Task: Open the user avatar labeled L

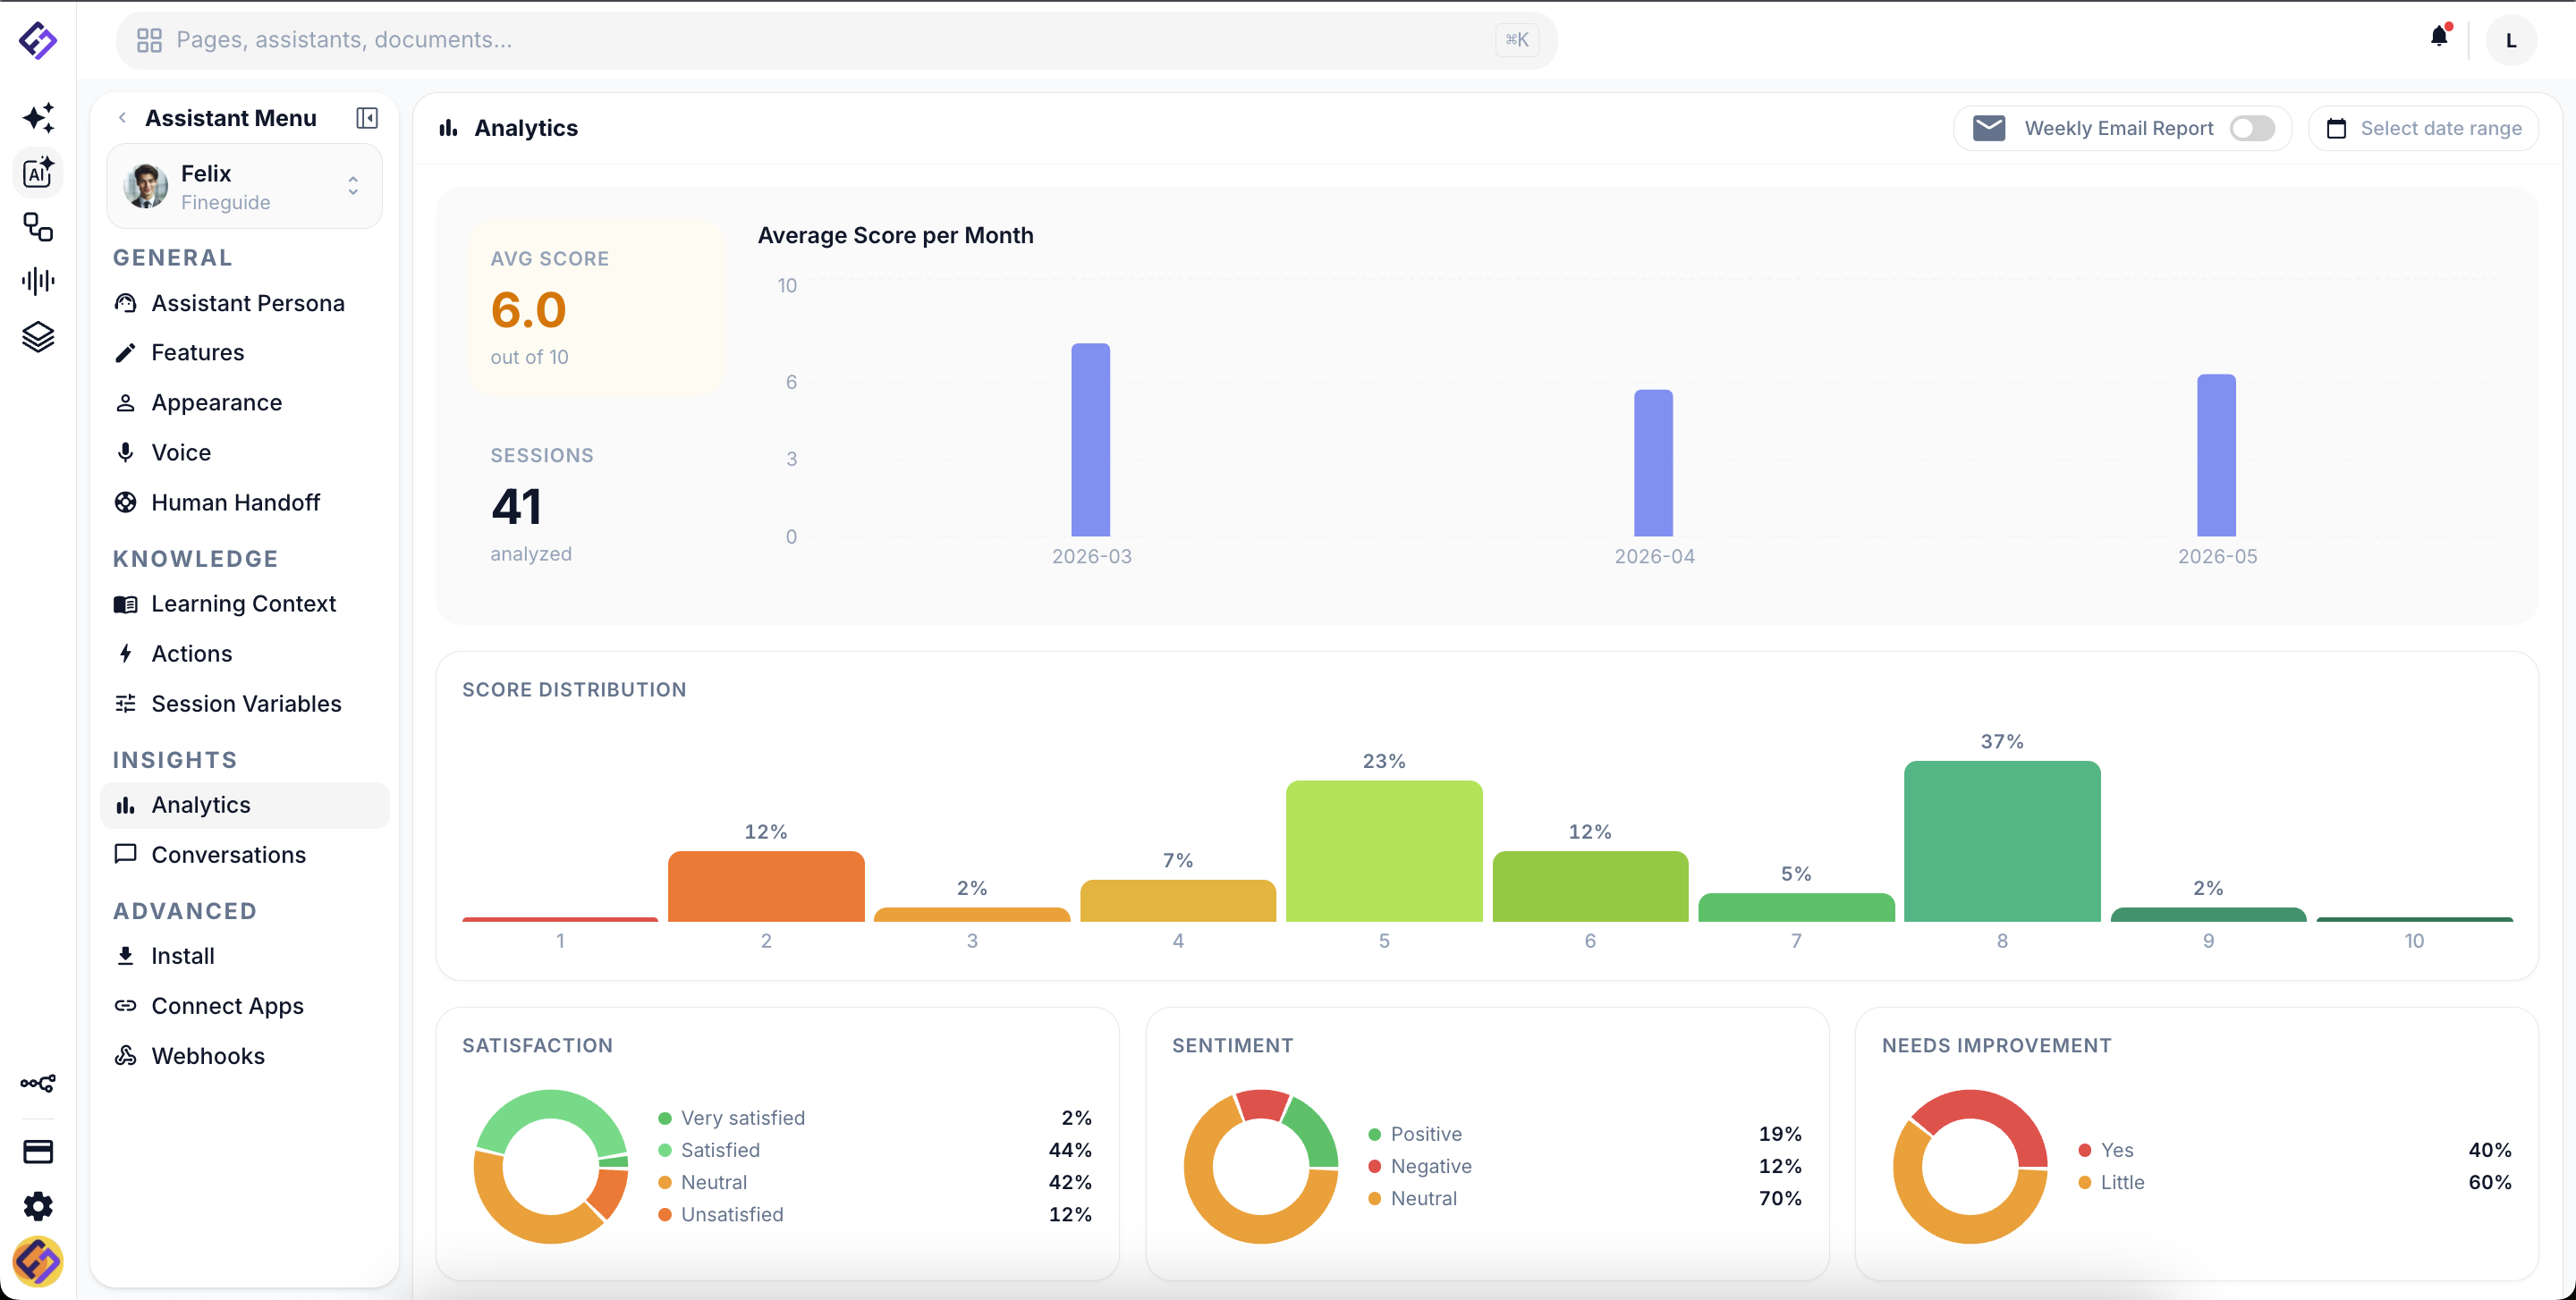Action: coord(2510,40)
